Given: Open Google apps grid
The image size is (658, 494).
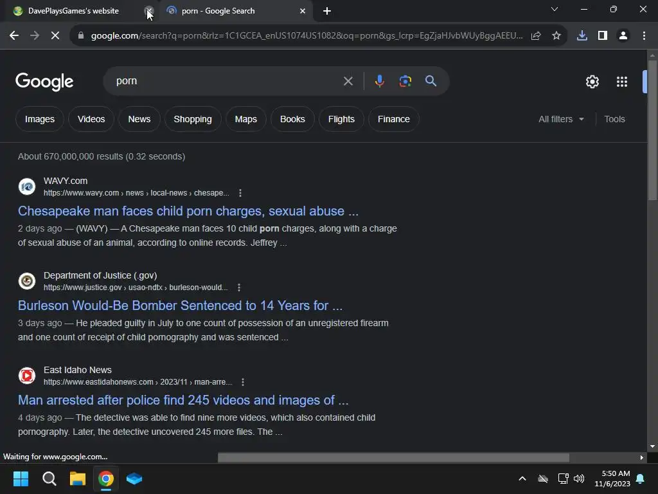Looking at the screenshot, I should (622, 82).
